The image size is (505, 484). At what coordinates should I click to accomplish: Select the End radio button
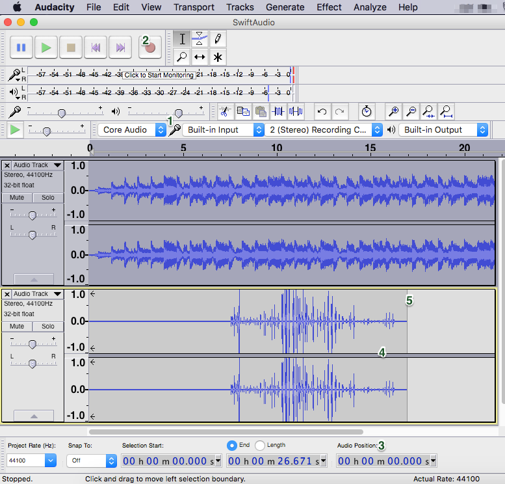(x=232, y=446)
